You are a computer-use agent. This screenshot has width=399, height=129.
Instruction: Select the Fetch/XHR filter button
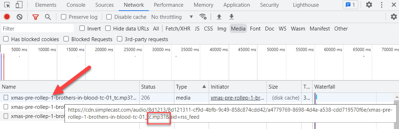(178, 28)
